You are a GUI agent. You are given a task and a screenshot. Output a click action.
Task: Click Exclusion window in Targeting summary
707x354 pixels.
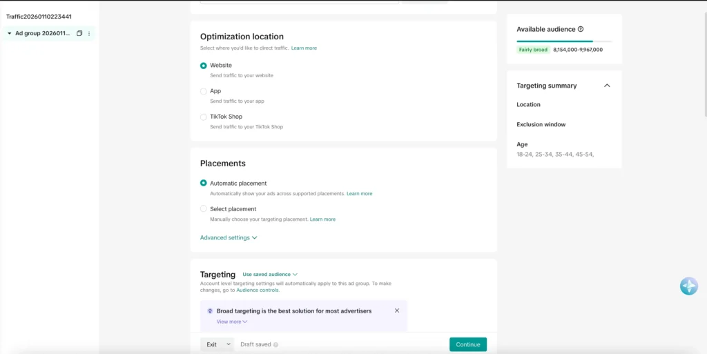[x=541, y=124]
